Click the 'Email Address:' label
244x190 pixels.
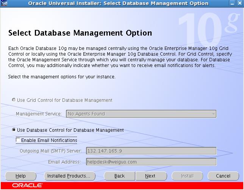tap(64, 162)
